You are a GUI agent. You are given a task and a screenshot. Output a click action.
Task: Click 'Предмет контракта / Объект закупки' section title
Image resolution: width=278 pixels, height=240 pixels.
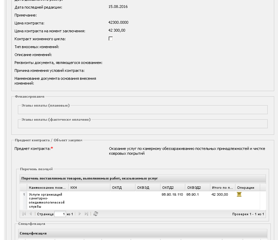tap(48, 140)
